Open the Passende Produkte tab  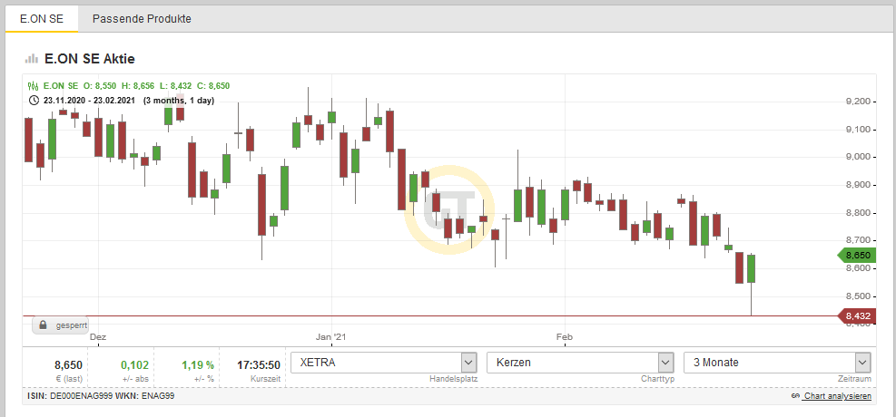tap(142, 19)
